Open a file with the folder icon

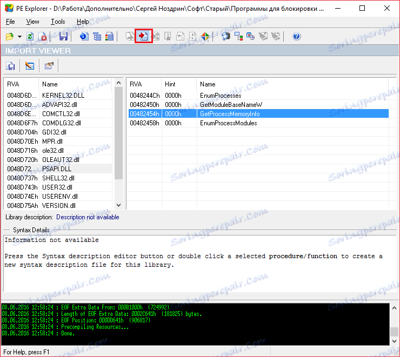coord(10,36)
